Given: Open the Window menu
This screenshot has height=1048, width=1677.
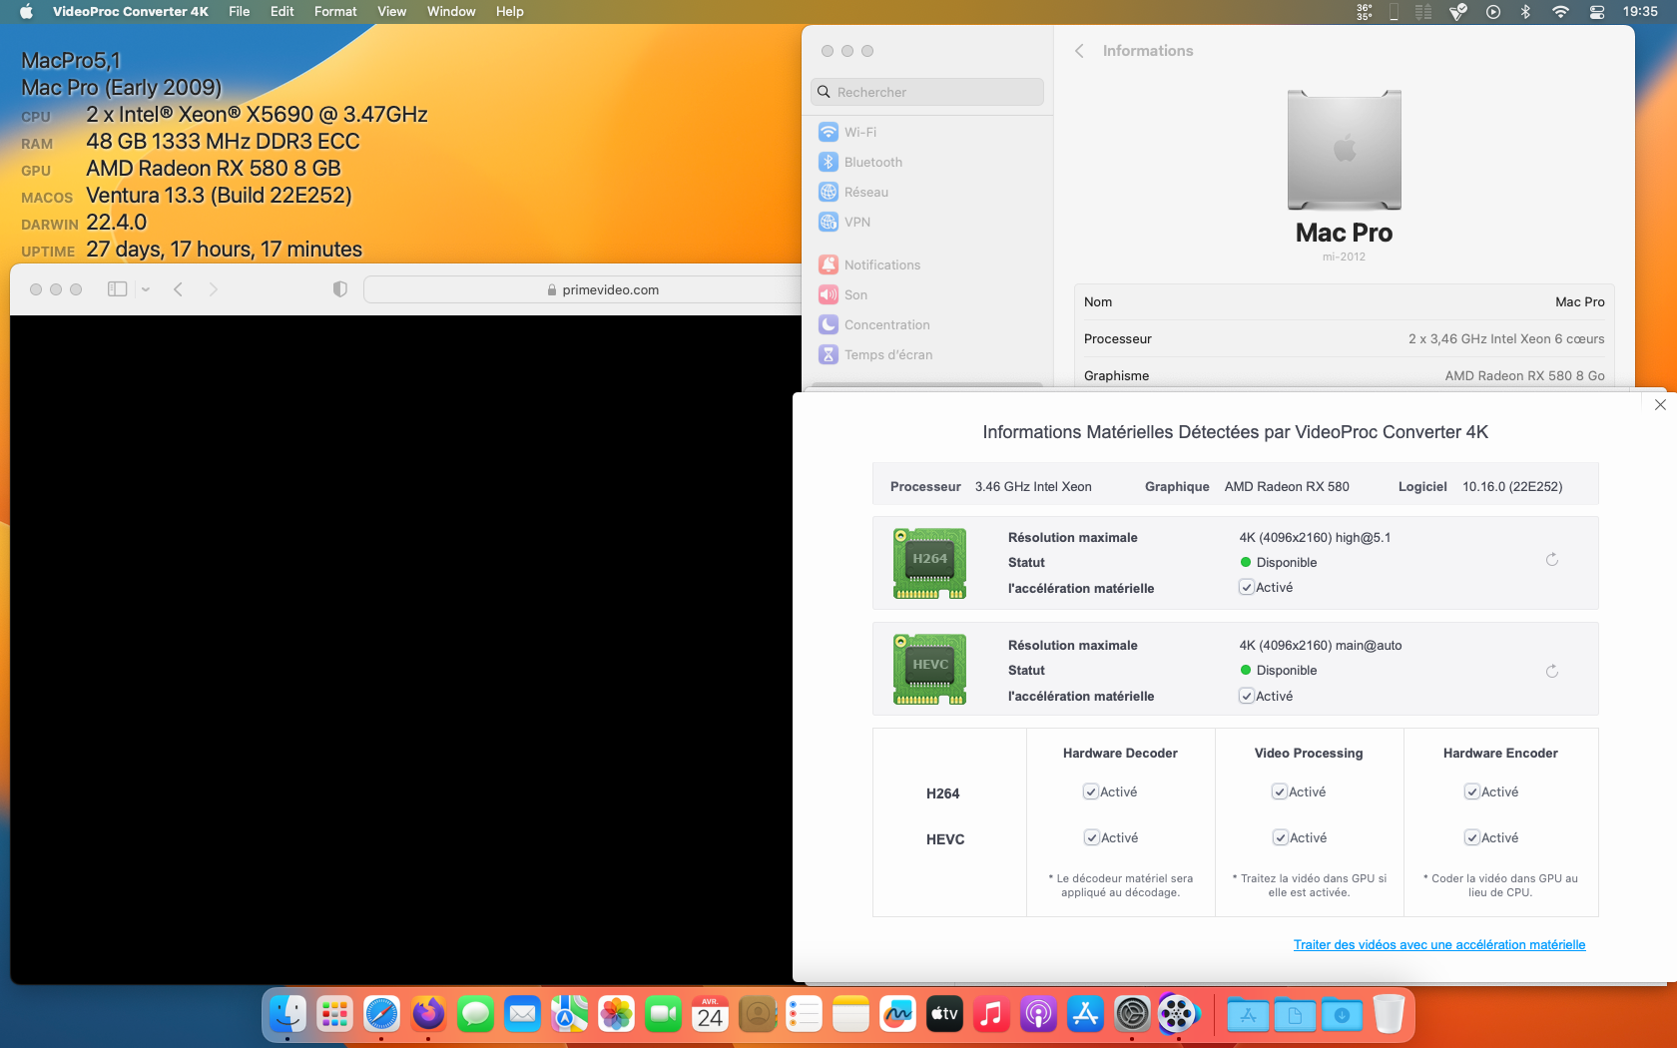Looking at the screenshot, I should pyautogui.click(x=451, y=12).
